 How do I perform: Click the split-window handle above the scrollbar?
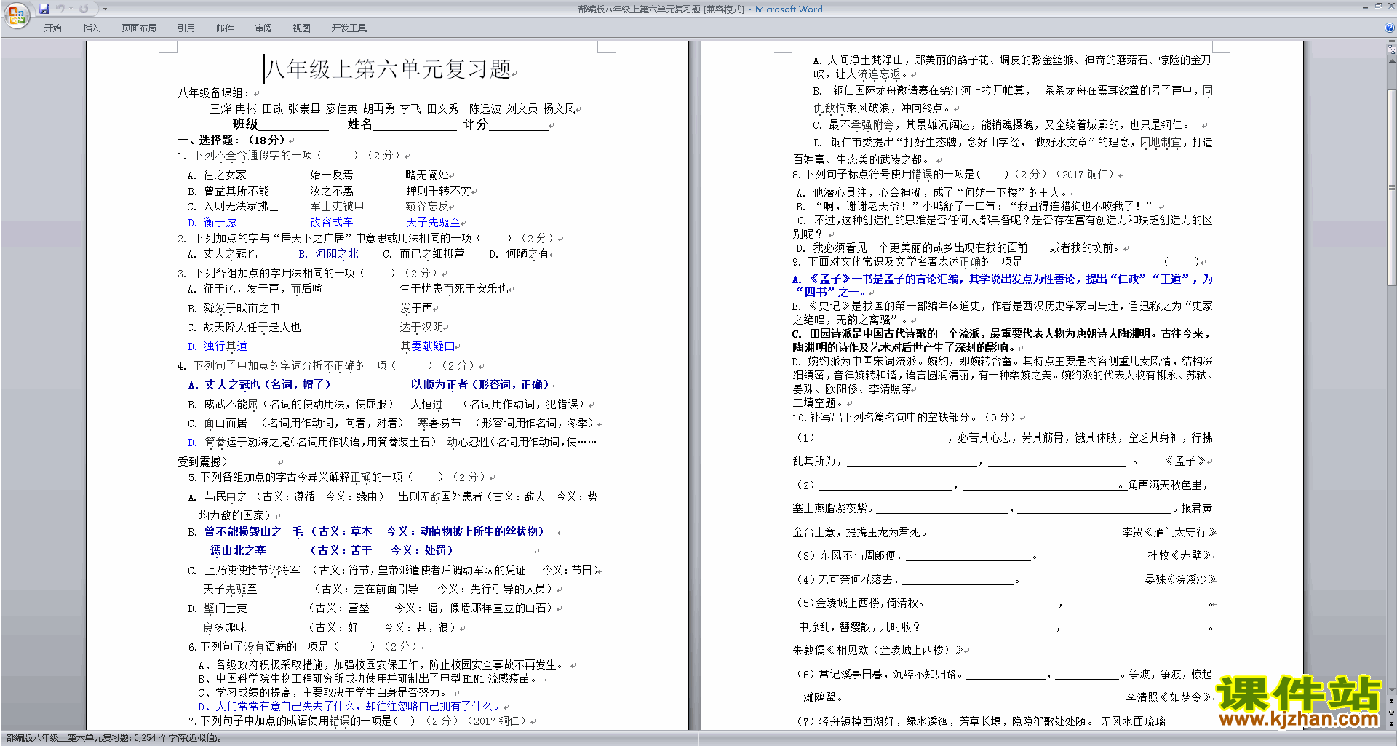coord(1392,42)
